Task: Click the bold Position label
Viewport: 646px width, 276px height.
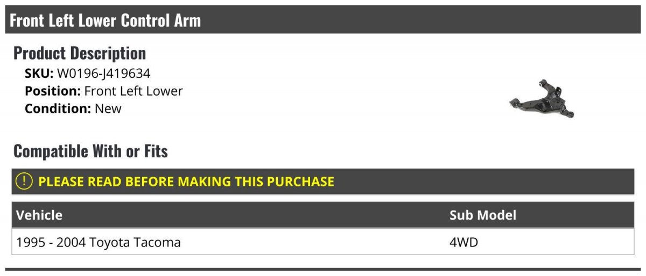Action: point(53,91)
